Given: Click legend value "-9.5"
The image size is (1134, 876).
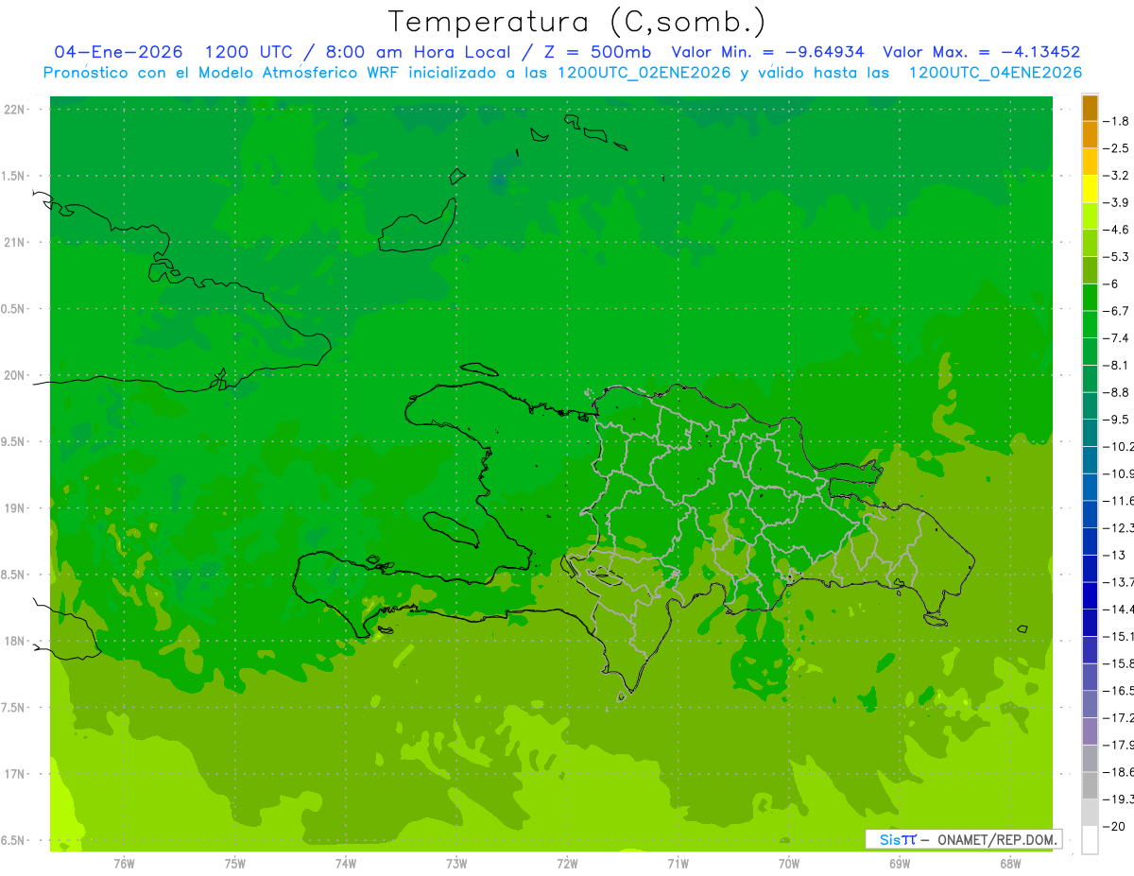Looking at the screenshot, I should (x=1116, y=420).
